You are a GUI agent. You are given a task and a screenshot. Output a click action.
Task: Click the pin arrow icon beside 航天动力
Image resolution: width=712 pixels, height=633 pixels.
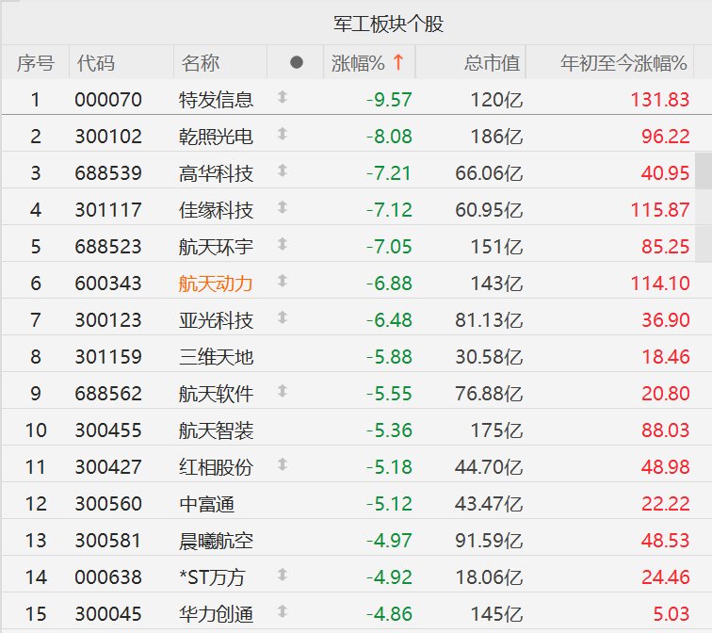point(283,281)
